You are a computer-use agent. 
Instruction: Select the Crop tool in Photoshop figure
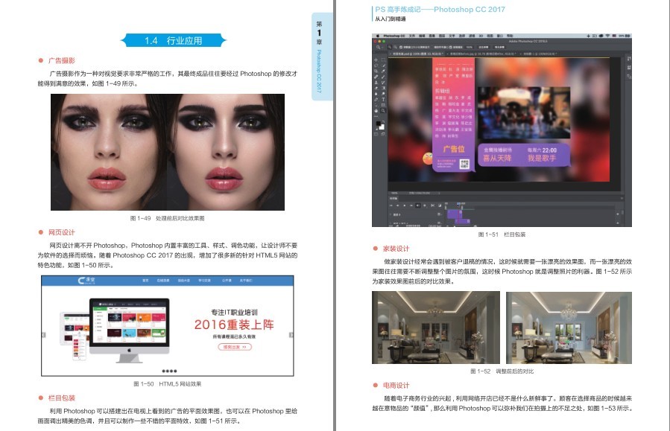pyautogui.click(x=376, y=71)
